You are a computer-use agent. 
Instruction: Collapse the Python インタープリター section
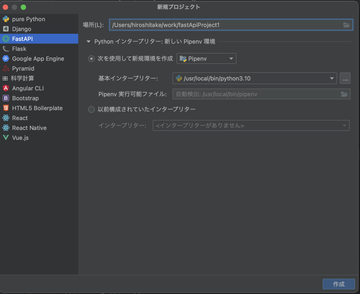(x=88, y=42)
